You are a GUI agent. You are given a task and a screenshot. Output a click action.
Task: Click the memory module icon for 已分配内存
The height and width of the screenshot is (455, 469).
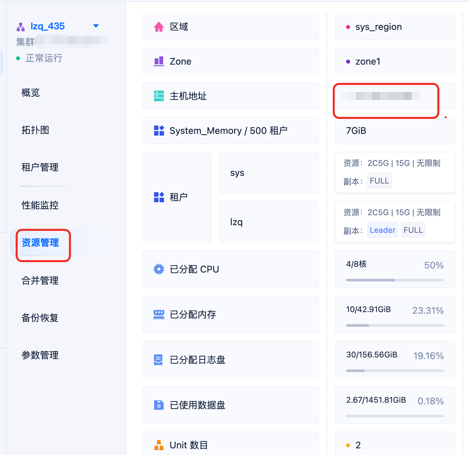(159, 314)
